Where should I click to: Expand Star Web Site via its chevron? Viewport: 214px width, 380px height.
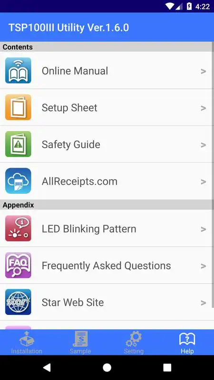click(x=204, y=303)
